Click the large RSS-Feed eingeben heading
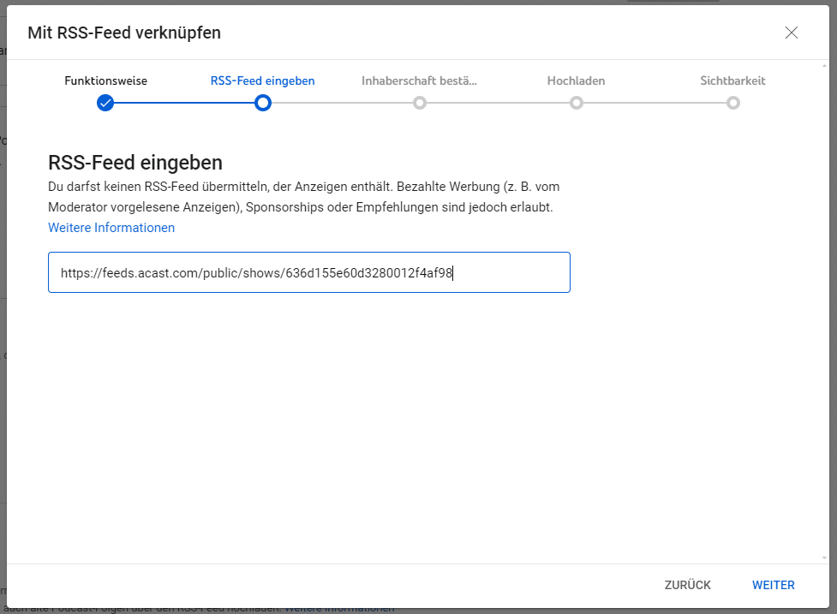 click(135, 163)
